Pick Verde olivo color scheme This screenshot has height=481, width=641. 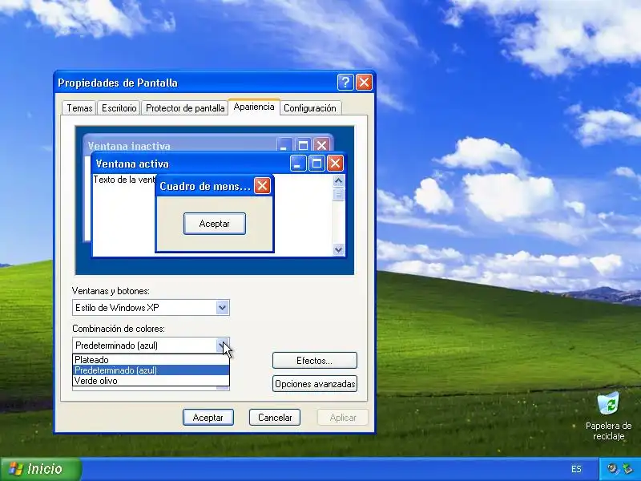point(151,381)
